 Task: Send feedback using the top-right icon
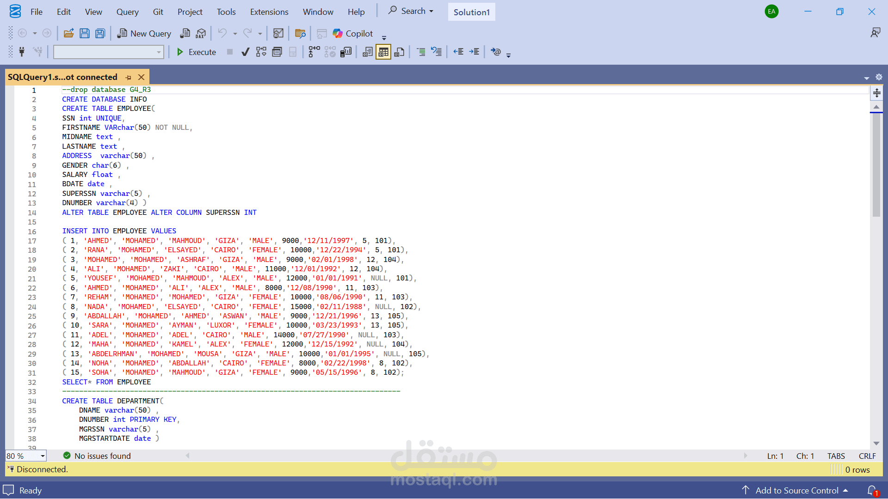click(x=875, y=33)
